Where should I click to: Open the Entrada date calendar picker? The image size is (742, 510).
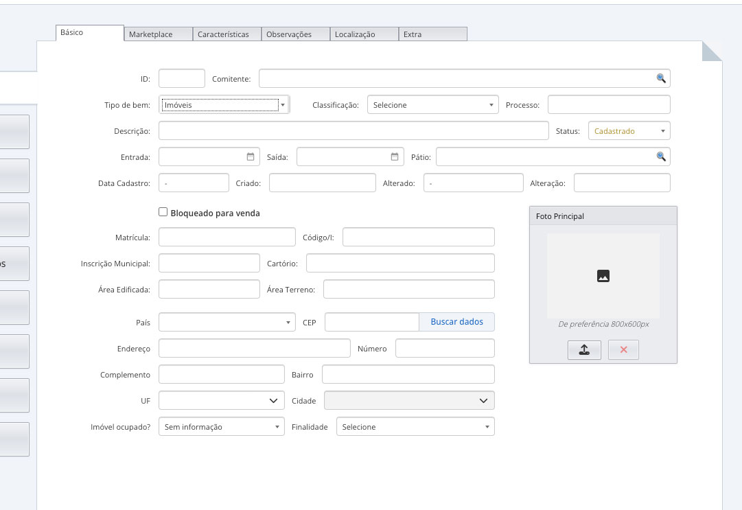(251, 157)
